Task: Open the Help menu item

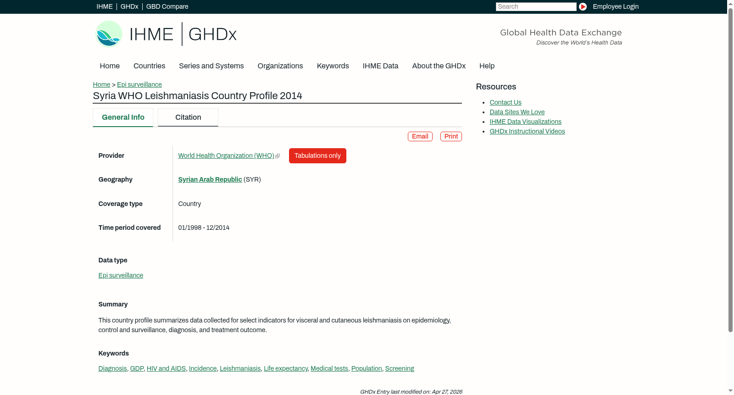Action: (x=487, y=66)
